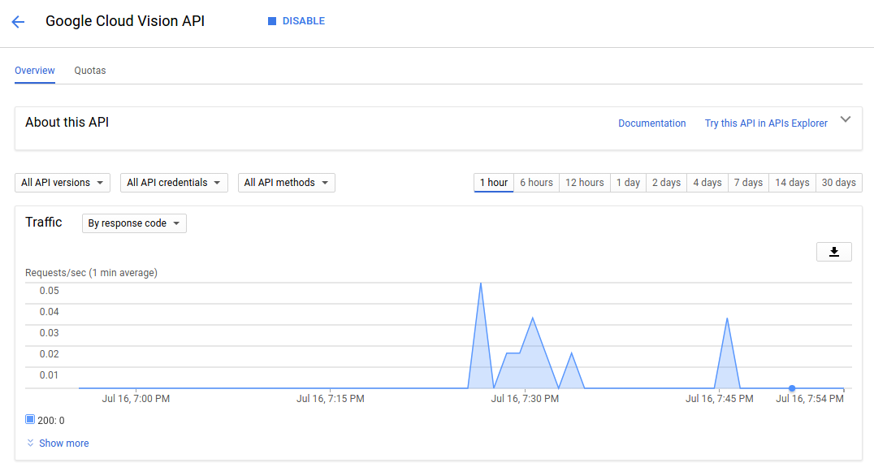Screen dimensions: 874x476
Task: Click the data point marker on chart
Action: tap(792, 388)
